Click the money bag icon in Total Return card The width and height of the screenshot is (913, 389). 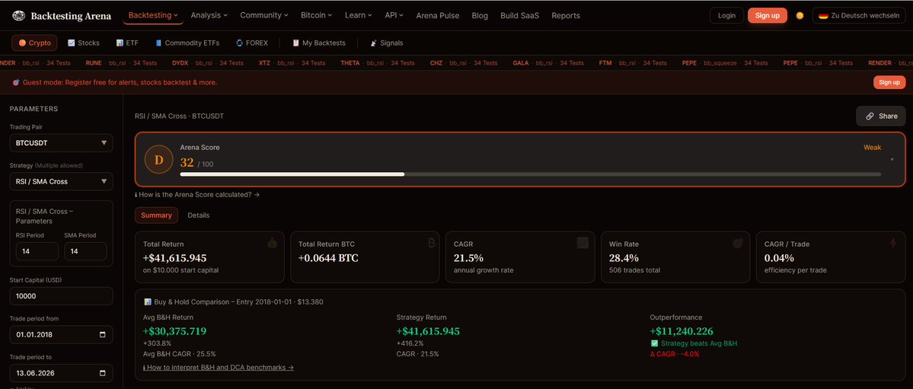[272, 244]
